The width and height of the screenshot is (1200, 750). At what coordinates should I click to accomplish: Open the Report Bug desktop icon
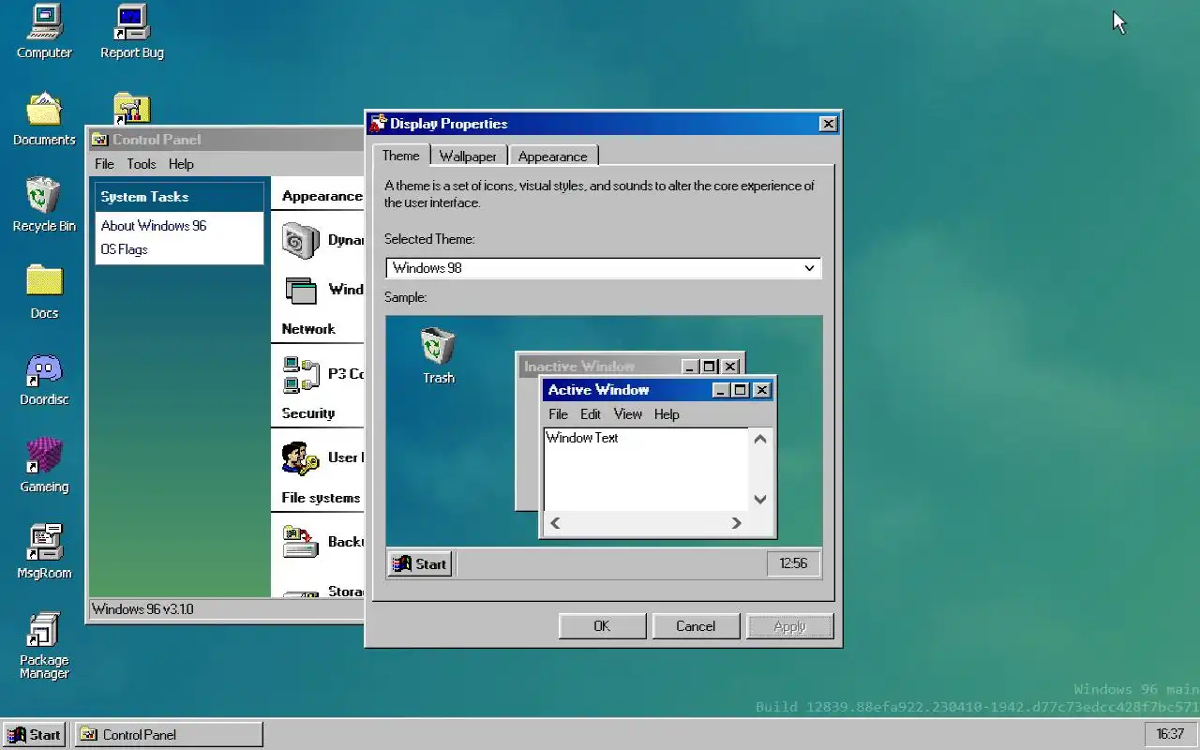(x=132, y=32)
